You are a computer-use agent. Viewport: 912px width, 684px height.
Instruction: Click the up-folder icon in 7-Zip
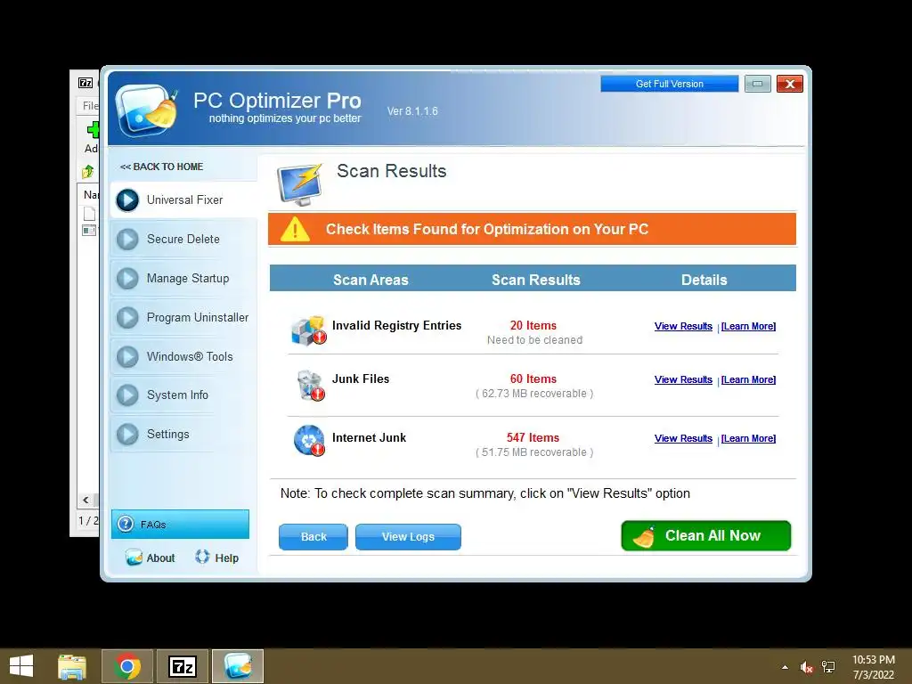(88, 172)
